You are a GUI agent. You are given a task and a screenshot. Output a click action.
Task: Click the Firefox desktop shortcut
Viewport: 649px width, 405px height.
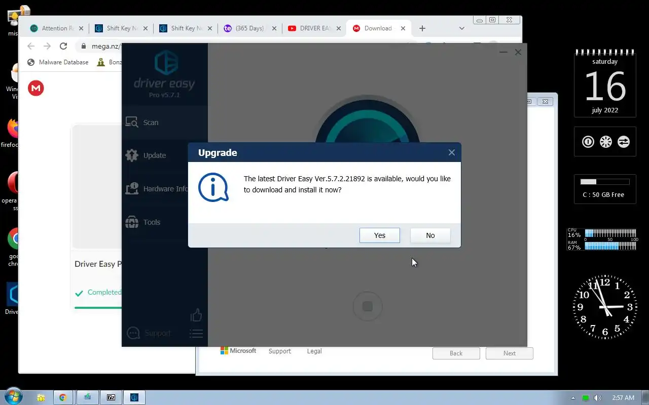pyautogui.click(x=11, y=133)
